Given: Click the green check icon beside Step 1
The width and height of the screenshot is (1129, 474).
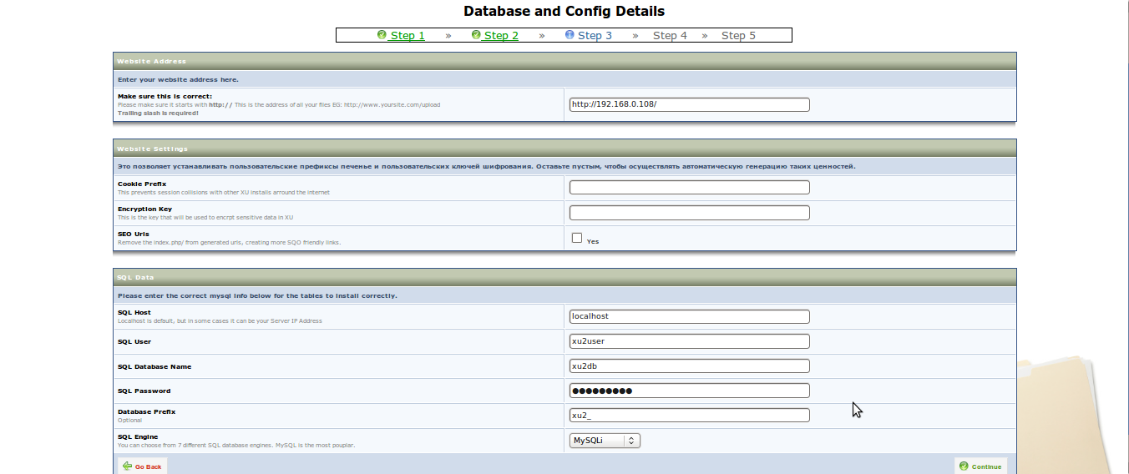Looking at the screenshot, I should (382, 35).
